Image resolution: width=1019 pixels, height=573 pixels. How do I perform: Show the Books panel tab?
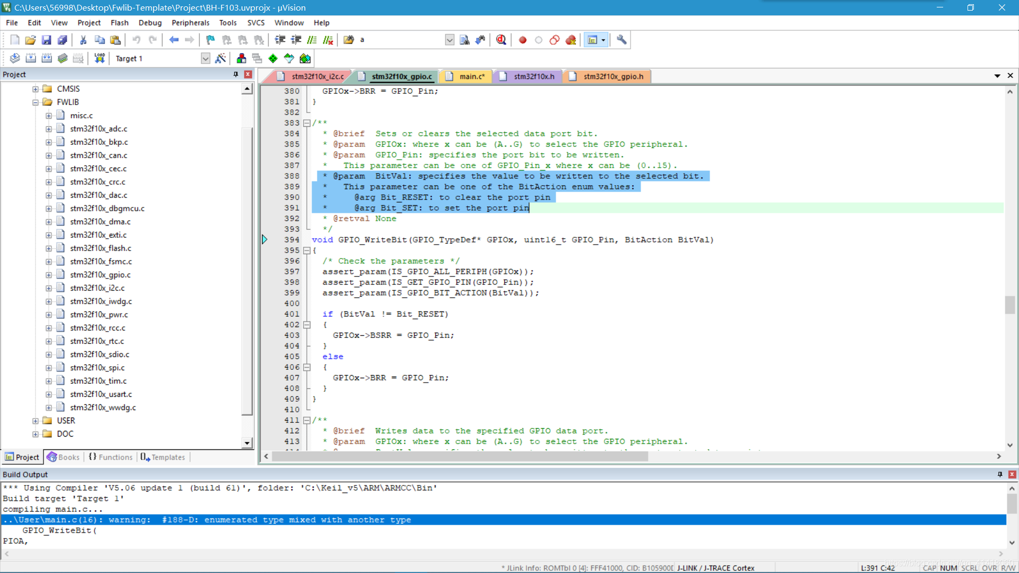coord(64,457)
